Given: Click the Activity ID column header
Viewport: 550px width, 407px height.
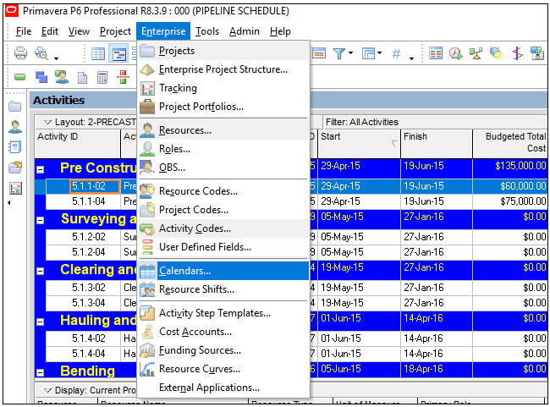Looking at the screenshot, I should point(77,143).
